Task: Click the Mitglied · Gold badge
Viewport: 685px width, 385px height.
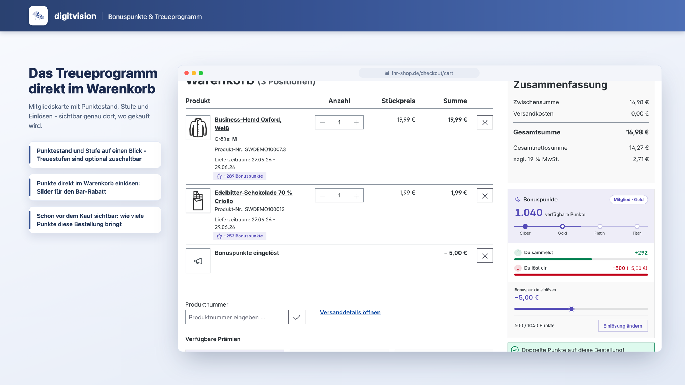Action: coord(628,200)
